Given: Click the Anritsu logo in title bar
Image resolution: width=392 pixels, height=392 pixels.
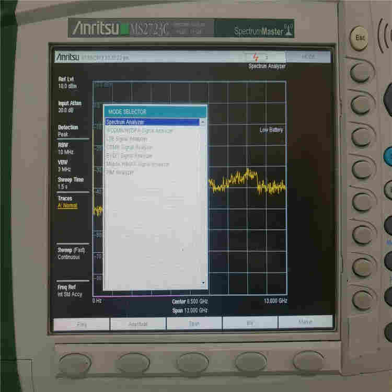Looking at the screenshot, I should 67,56.
